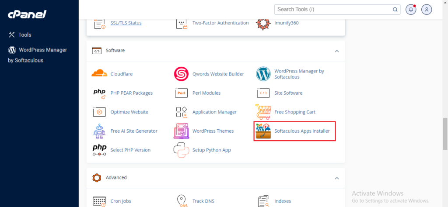Collapse the Software section chevron
Image resolution: width=448 pixels, height=207 pixels.
(337, 51)
